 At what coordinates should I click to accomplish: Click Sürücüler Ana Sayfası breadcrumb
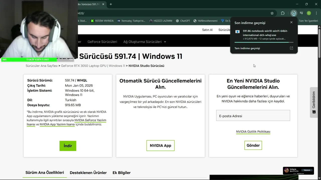pos(42,66)
